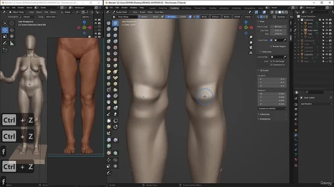The image size is (334, 187).
Task: Select the Transform tool in left window
Action: click(x=12, y=36)
